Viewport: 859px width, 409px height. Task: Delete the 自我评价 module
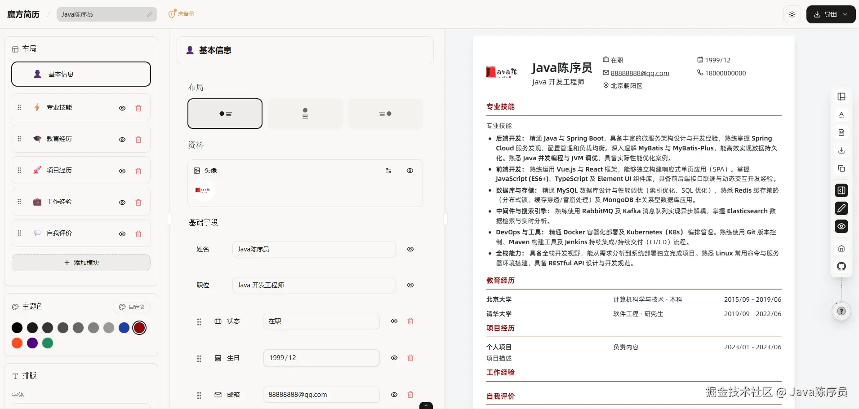[138, 233]
